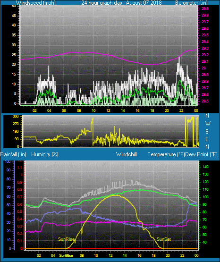
Task: Click the SunSet label inside the bottom graph
Action: [x=164, y=239]
